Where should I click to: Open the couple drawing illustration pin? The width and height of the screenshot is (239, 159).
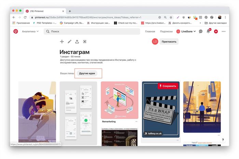click(x=37, y=112)
